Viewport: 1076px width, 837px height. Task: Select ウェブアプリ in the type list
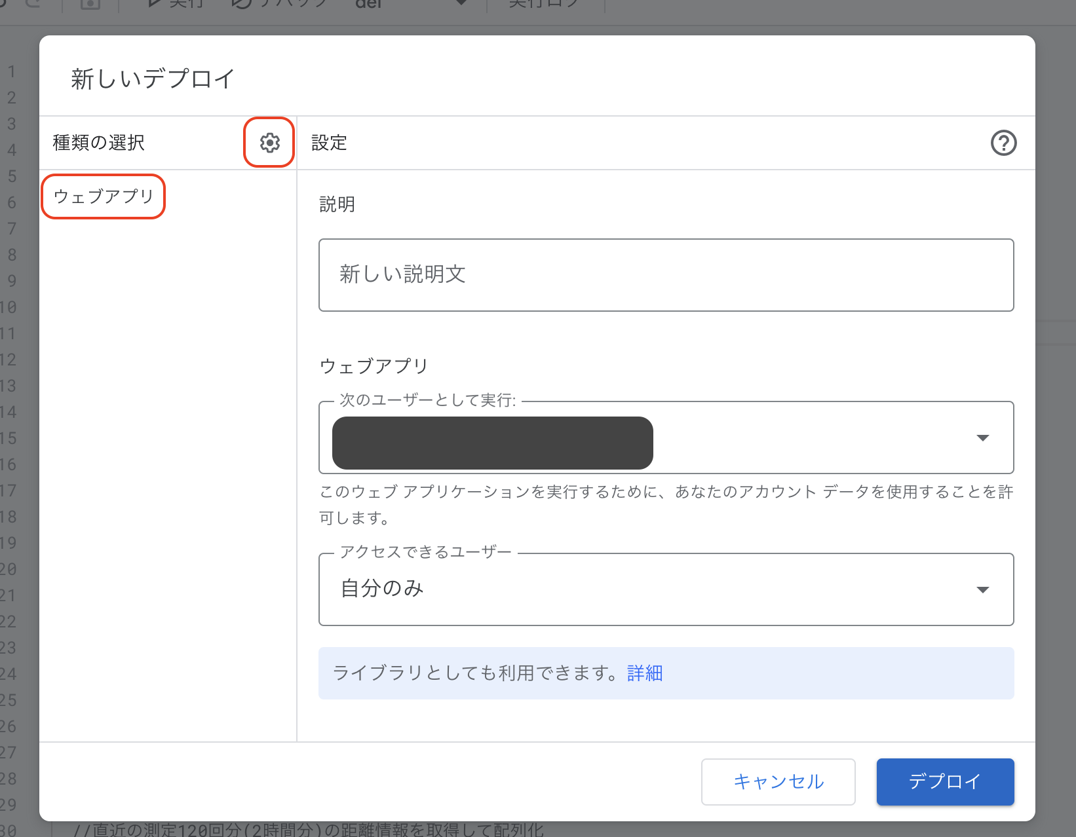104,196
